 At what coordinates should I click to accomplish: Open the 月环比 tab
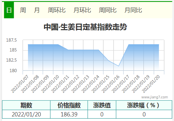tap(82, 10)
